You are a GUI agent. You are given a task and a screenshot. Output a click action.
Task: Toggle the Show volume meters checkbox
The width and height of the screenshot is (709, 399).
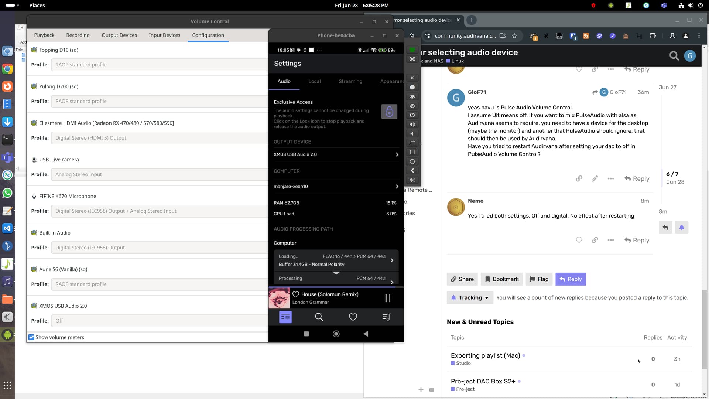[x=31, y=337]
